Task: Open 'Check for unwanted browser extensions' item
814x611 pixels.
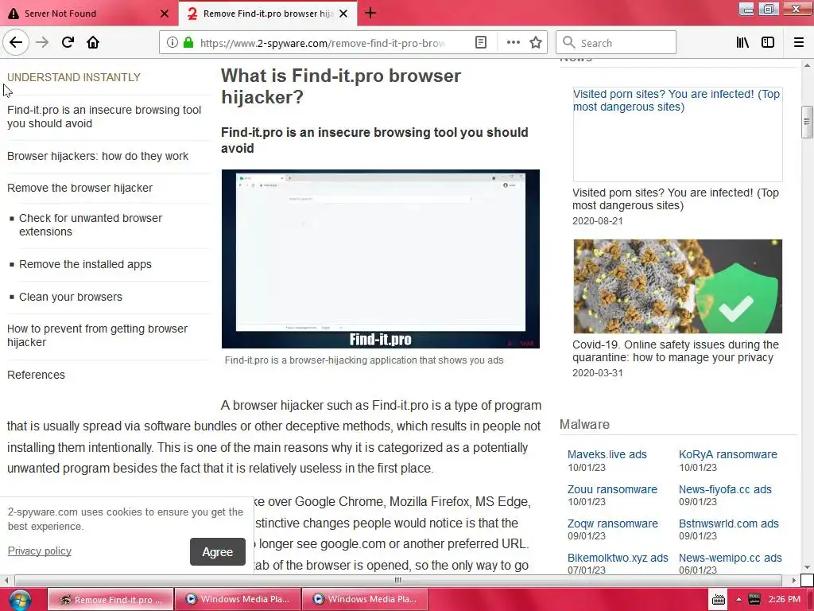Action: pos(91,224)
